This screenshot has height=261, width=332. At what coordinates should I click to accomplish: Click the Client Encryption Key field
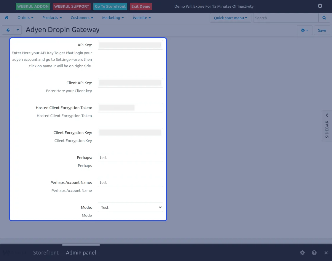[130, 133]
